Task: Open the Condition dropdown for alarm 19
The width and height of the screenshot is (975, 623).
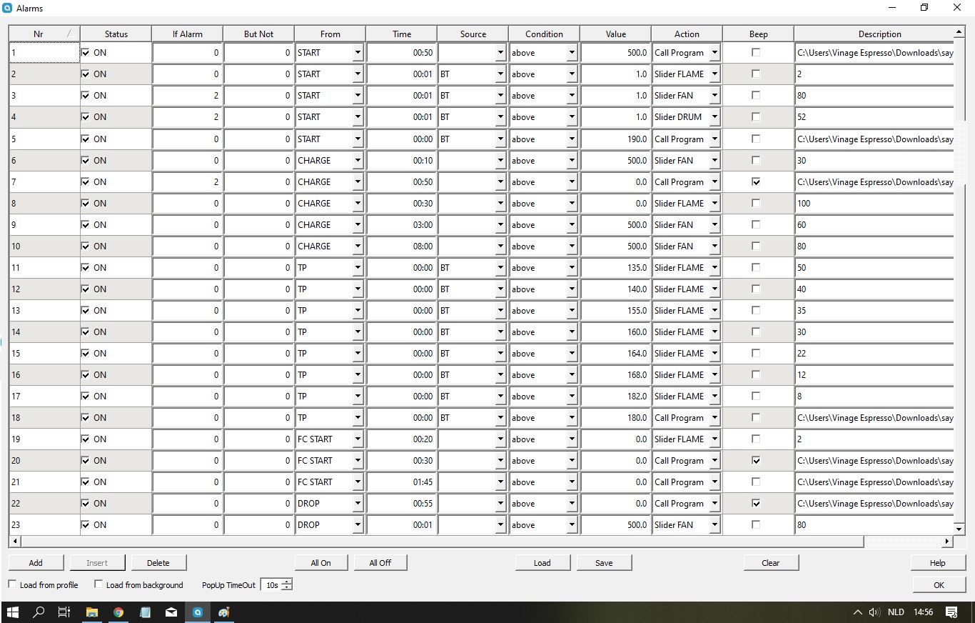Action: 572,439
